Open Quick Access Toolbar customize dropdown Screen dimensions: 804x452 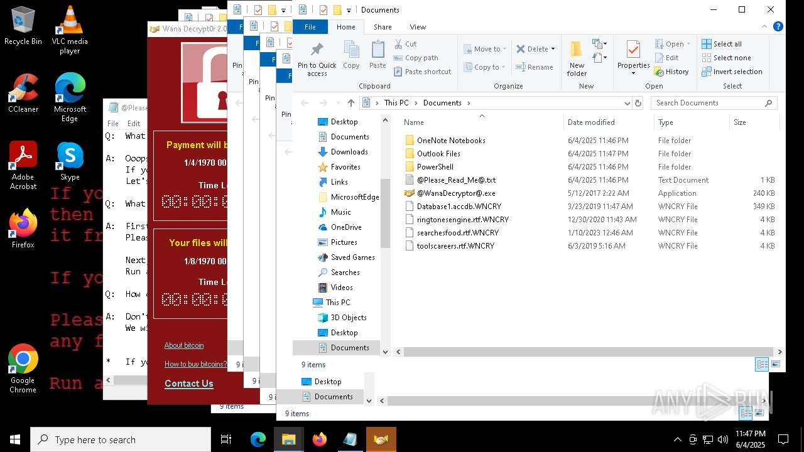[349, 10]
